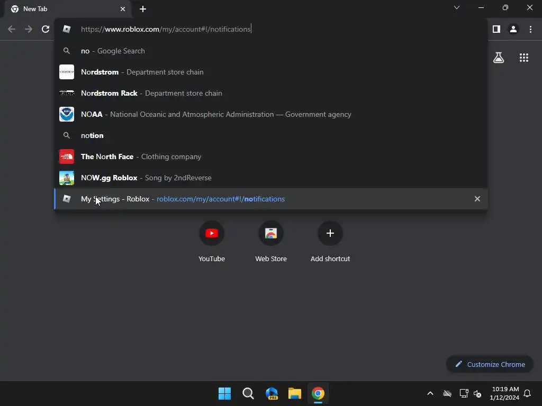
Task: Open the YouTube shortcut
Action: pyautogui.click(x=212, y=241)
